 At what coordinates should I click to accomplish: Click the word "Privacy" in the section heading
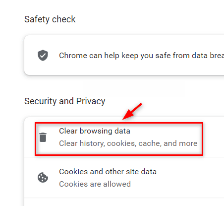(91, 101)
